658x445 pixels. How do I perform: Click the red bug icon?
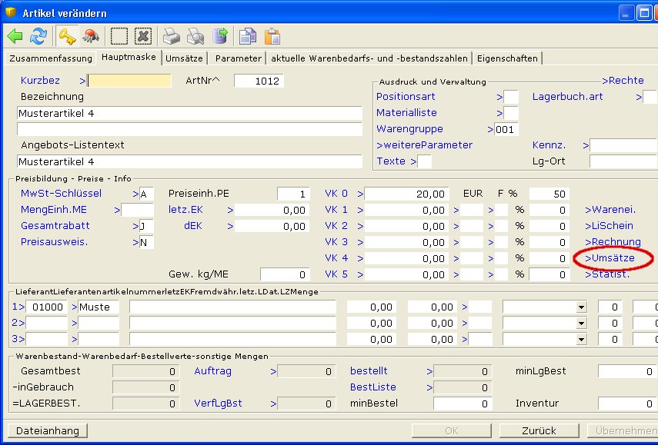90,36
